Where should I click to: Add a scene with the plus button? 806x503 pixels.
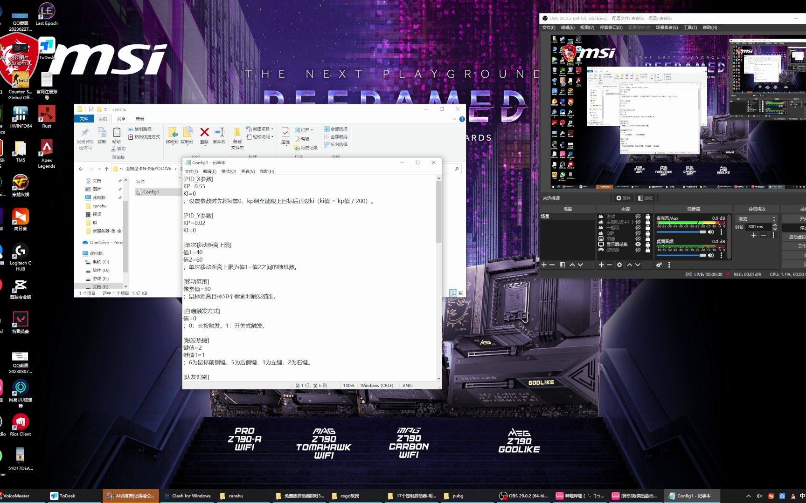pyautogui.click(x=544, y=265)
